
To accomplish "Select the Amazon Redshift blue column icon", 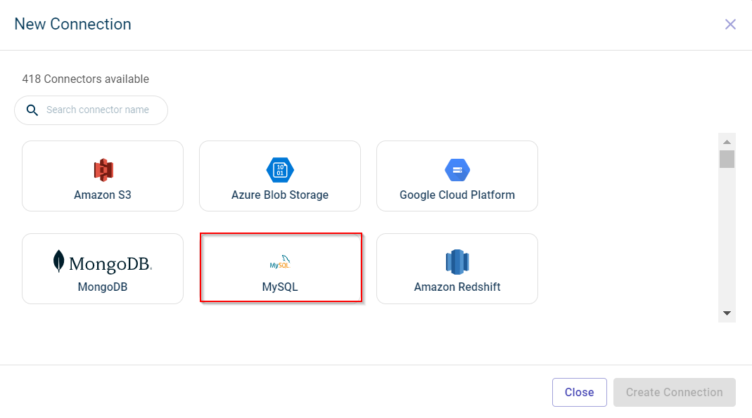I will pos(457,262).
